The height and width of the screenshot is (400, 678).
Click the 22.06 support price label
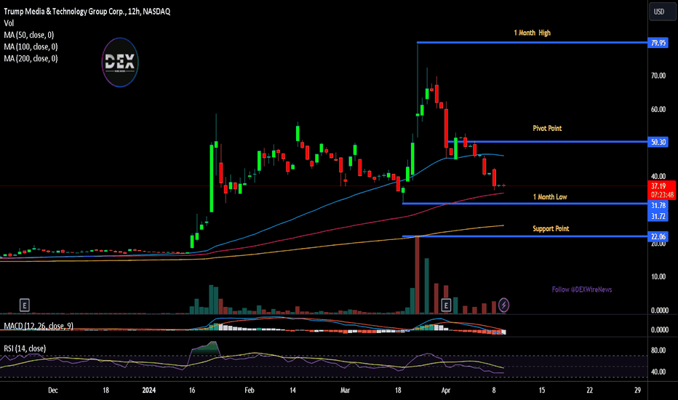(658, 236)
